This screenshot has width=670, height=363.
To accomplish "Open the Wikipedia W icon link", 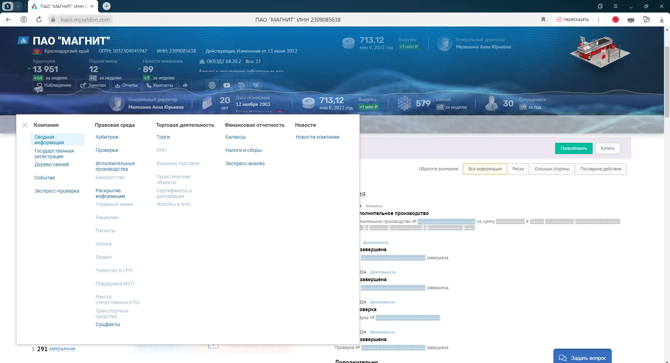I will click(x=256, y=85).
